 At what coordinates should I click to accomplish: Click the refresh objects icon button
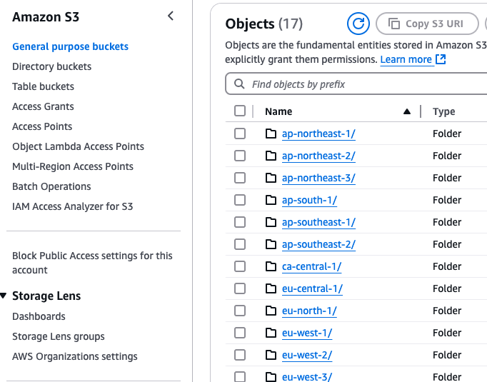[x=358, y=24]
